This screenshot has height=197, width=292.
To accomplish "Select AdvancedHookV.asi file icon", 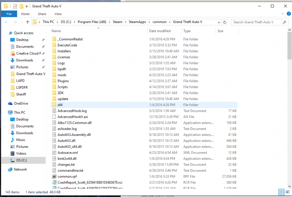I will tap(54, 117).
